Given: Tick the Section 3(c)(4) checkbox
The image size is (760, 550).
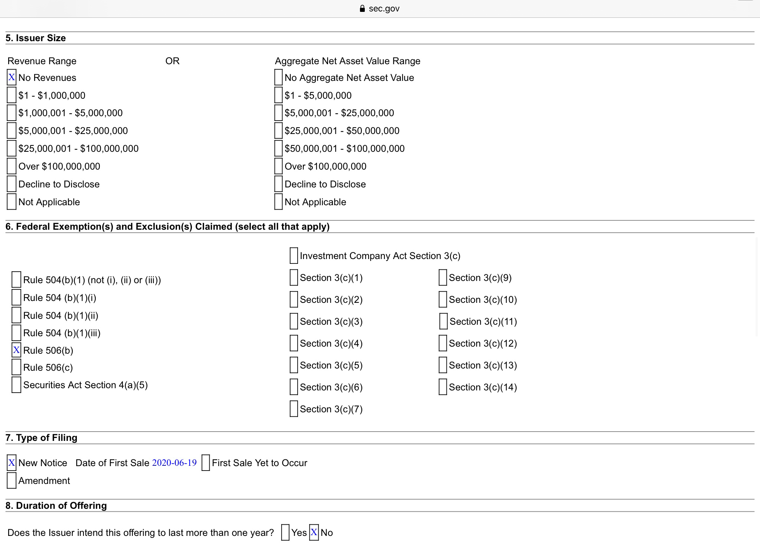Looking at the screenshot, I should point(294,343).
